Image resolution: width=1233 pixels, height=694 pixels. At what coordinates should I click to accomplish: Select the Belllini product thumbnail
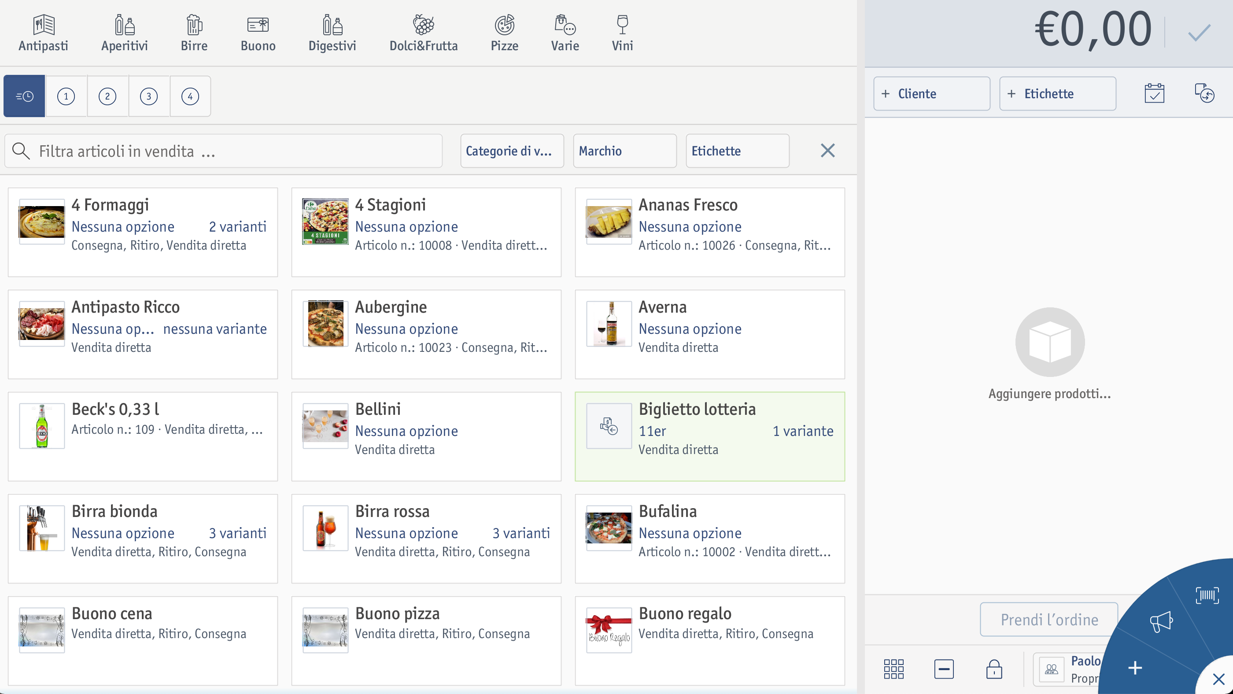(x=325, y=426)
